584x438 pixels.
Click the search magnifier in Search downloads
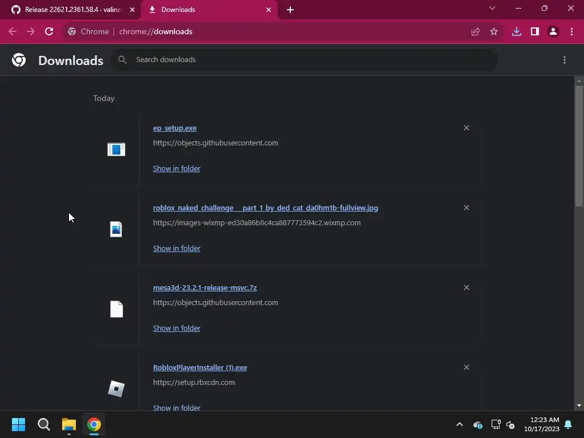point(122,59)
